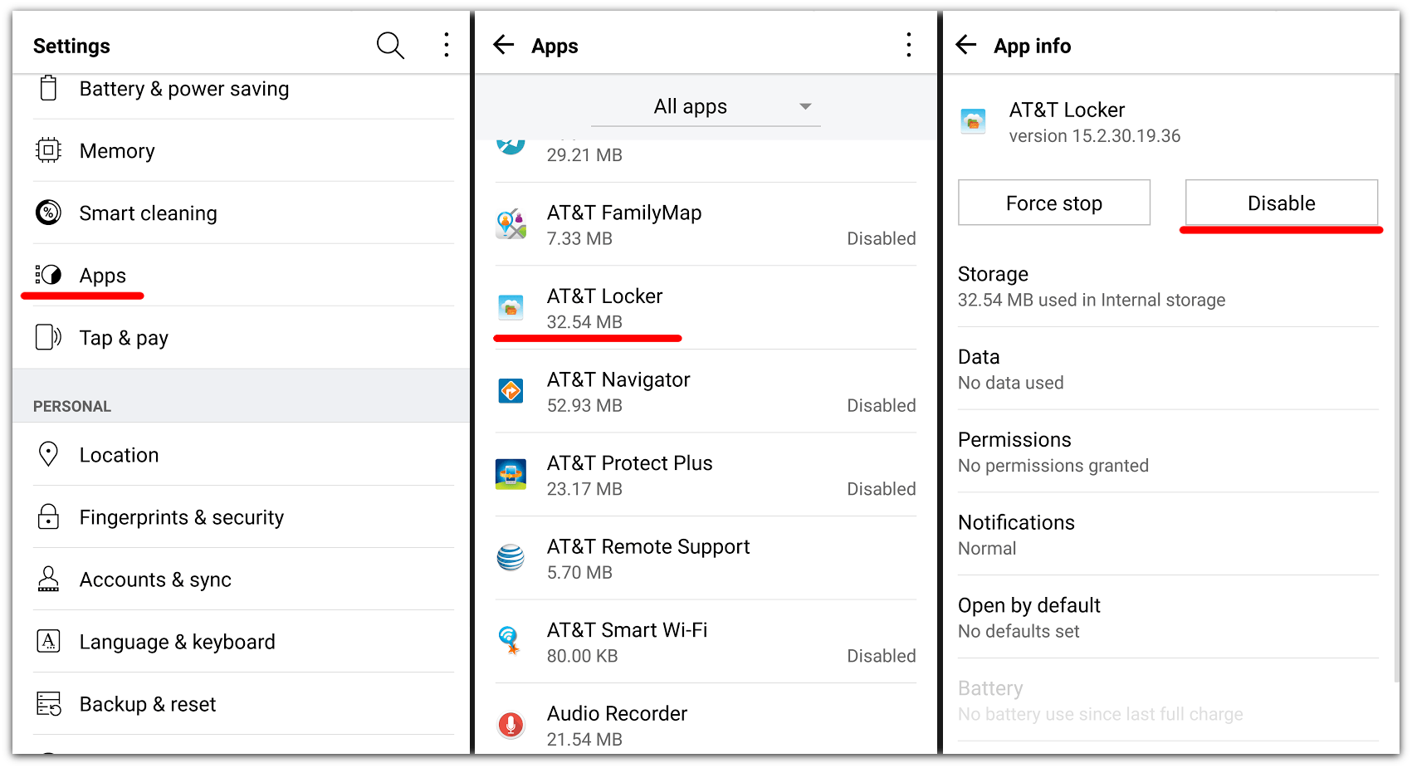Screen dimensions: 1412x768
Task: Go back from the Apps screen
Action: coord(504,45)
